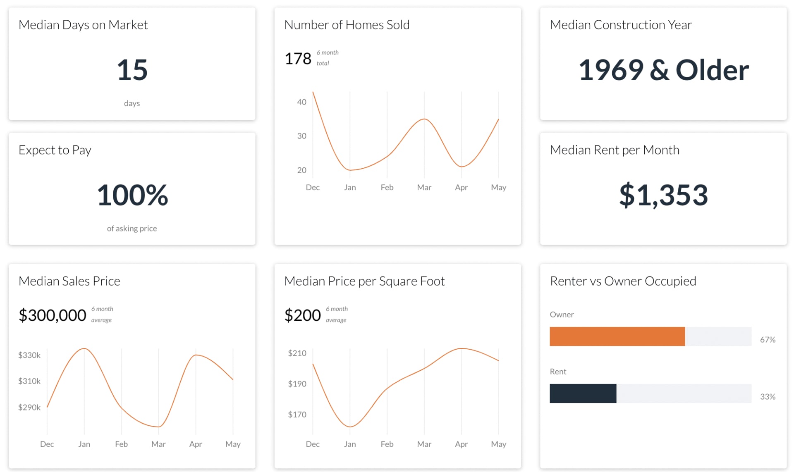Click the Median Days on Market title

(83, 25)
